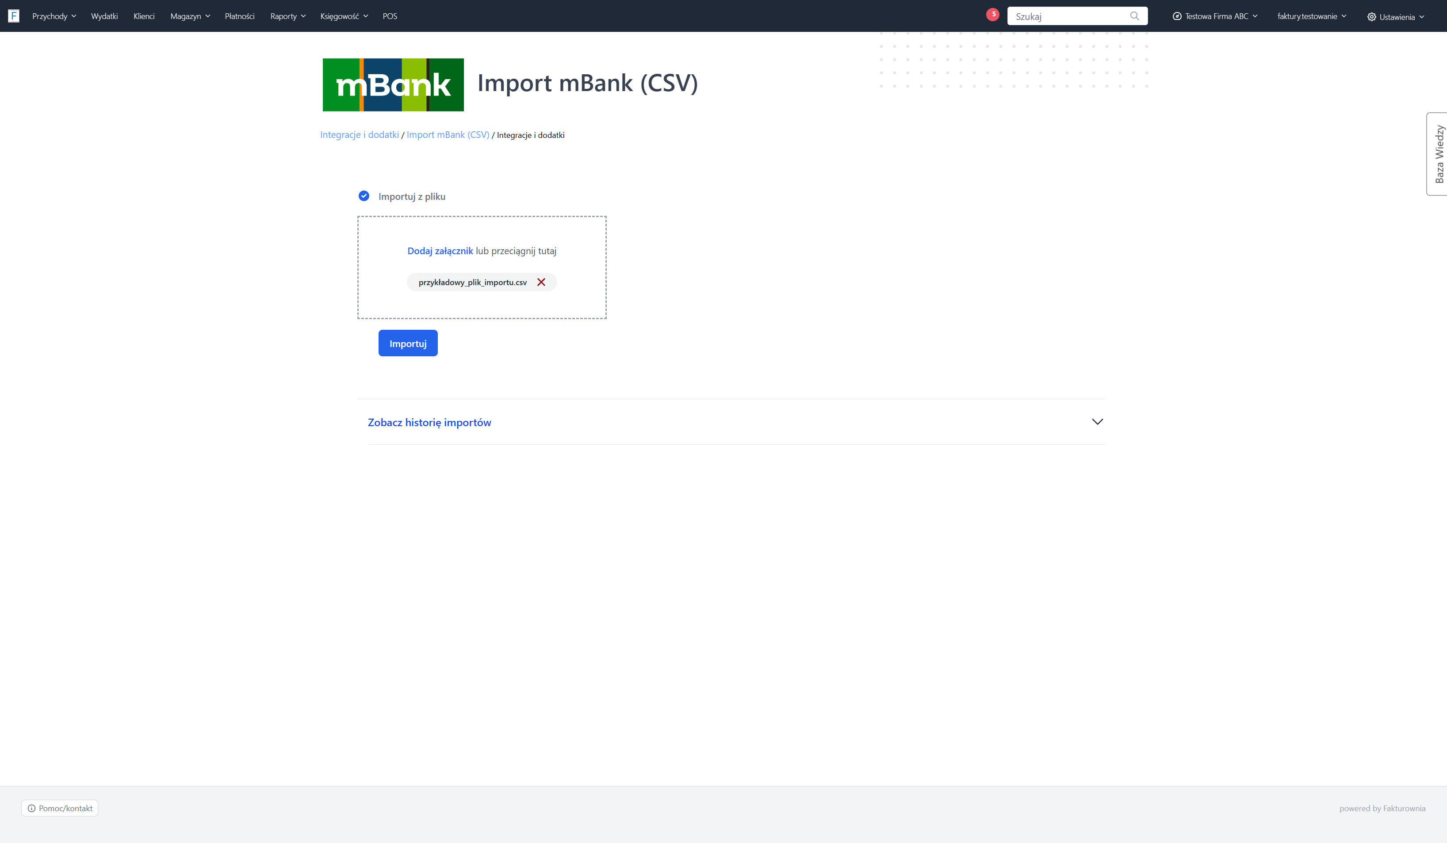Image resolution: width=1447 pixels, height=843 pixels.
Task: Open Zobacz historię importów link
Action: [x=429, y=422]
